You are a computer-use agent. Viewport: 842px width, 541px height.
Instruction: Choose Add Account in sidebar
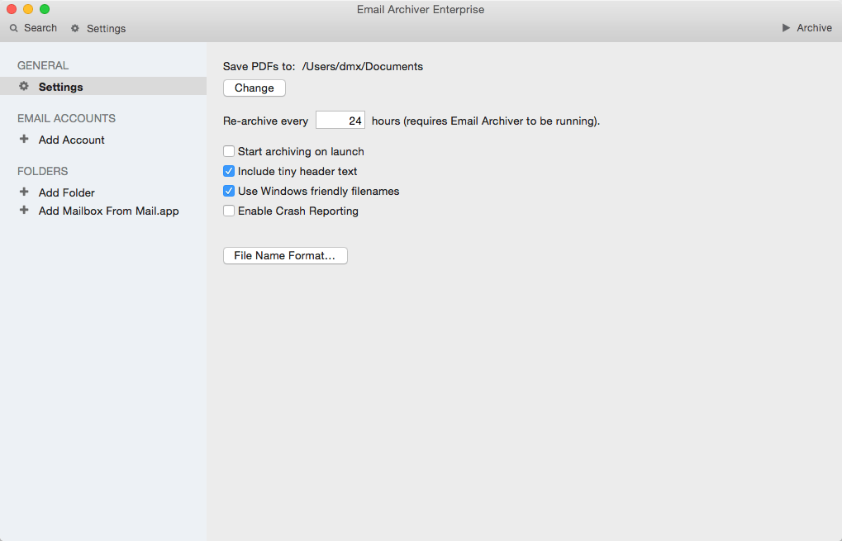pyautogui.click(x=71, y=140)
